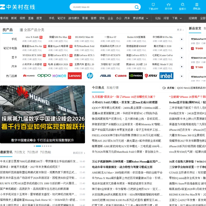Image resolution: width=206 pixels, height=206 pixels.
Task: Open 华为2026年推万元级MateBook Fold news
Action: pos(126,152)
